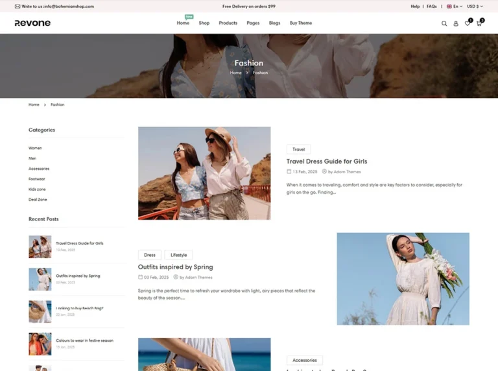Open recent post Colours to wear in festive season
Screen dimensions: 498x371
click(84, 341)
